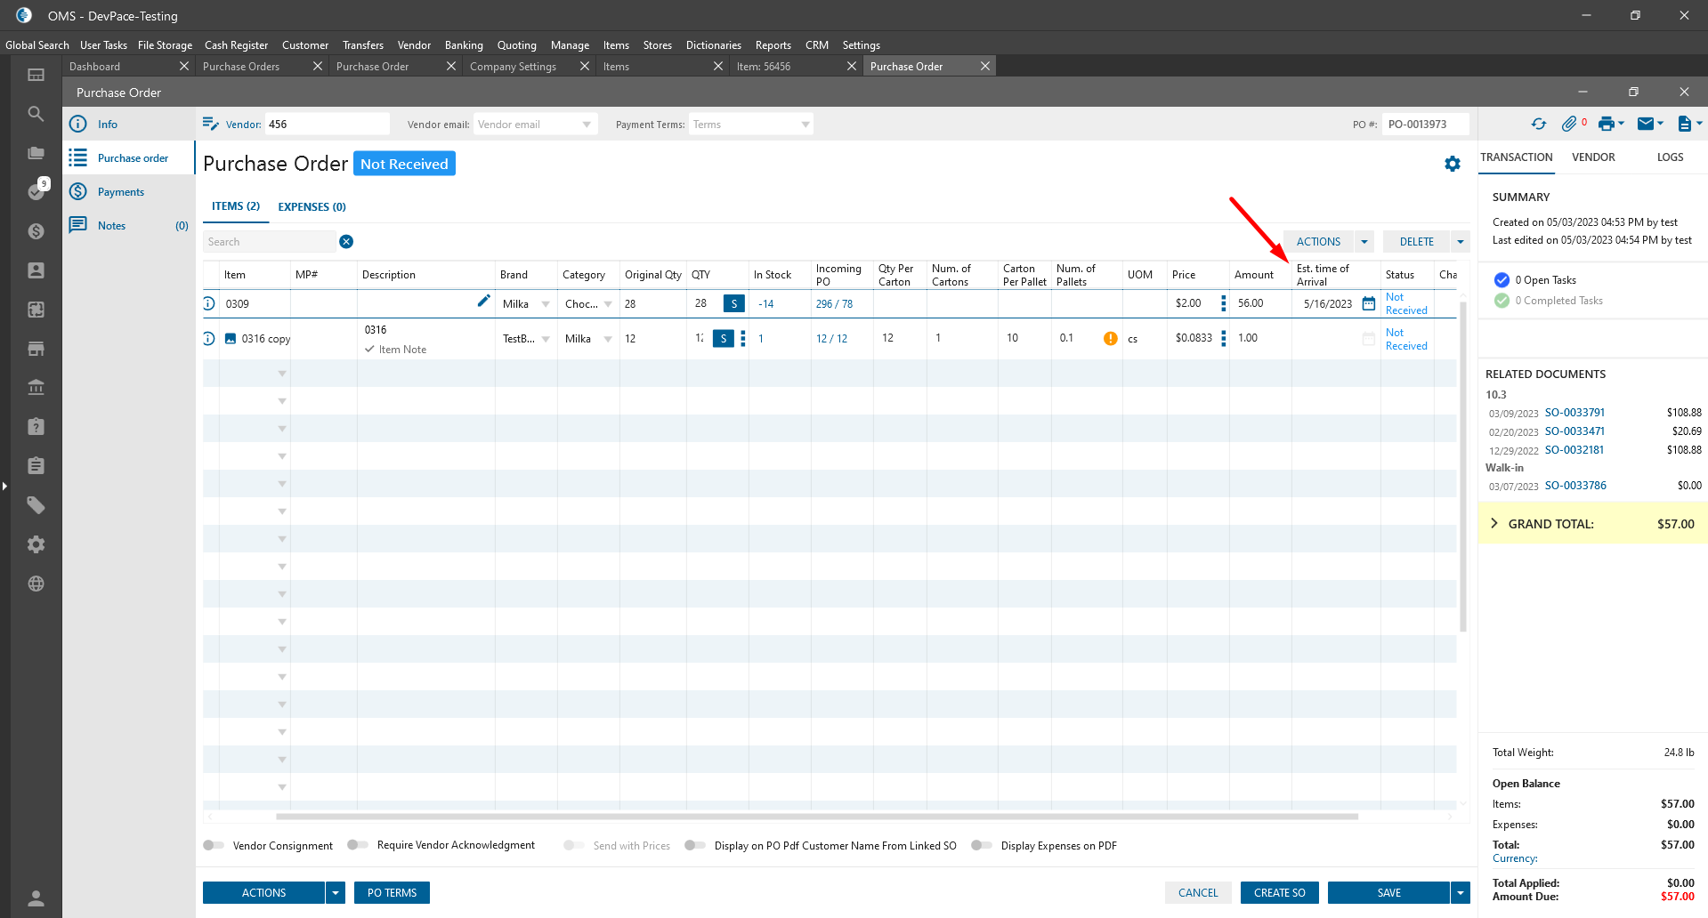Open attachments with the paperclip icon
The image size is (1708, 918).
click(1569, 125)
